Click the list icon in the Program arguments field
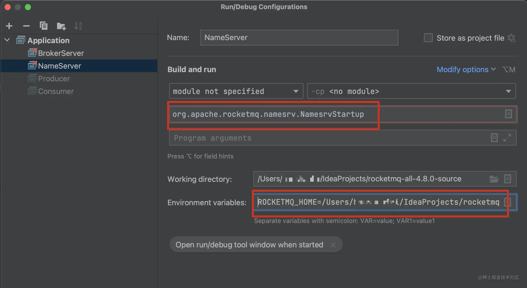The height and width of the screenshot is (288, 527). click(494, 138)
